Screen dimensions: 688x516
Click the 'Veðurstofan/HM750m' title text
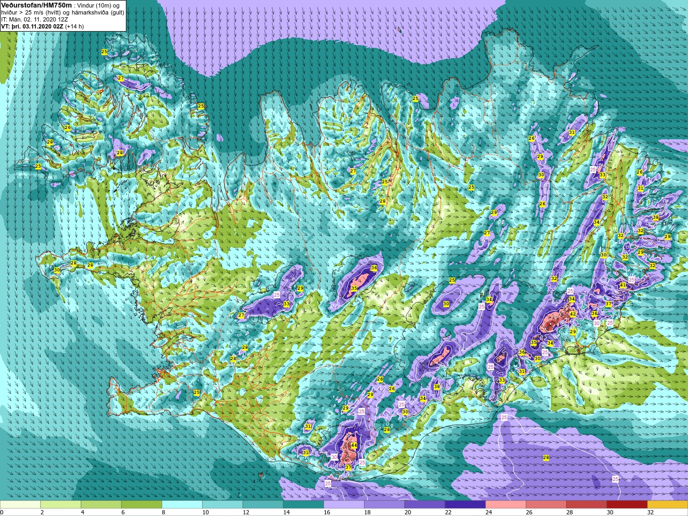click(37, 5)
